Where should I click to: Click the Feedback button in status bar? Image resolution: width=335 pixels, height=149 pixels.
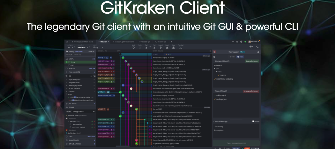click(236, 148)
